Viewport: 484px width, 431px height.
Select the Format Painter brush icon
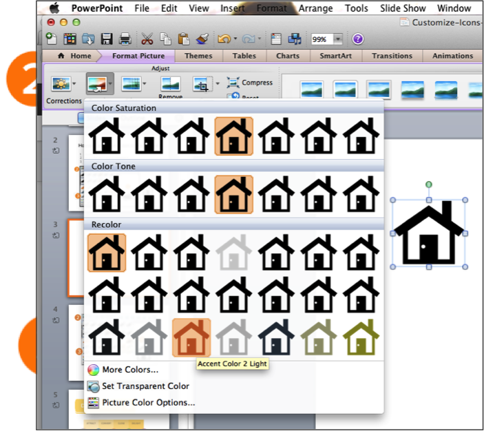(202, 39)
